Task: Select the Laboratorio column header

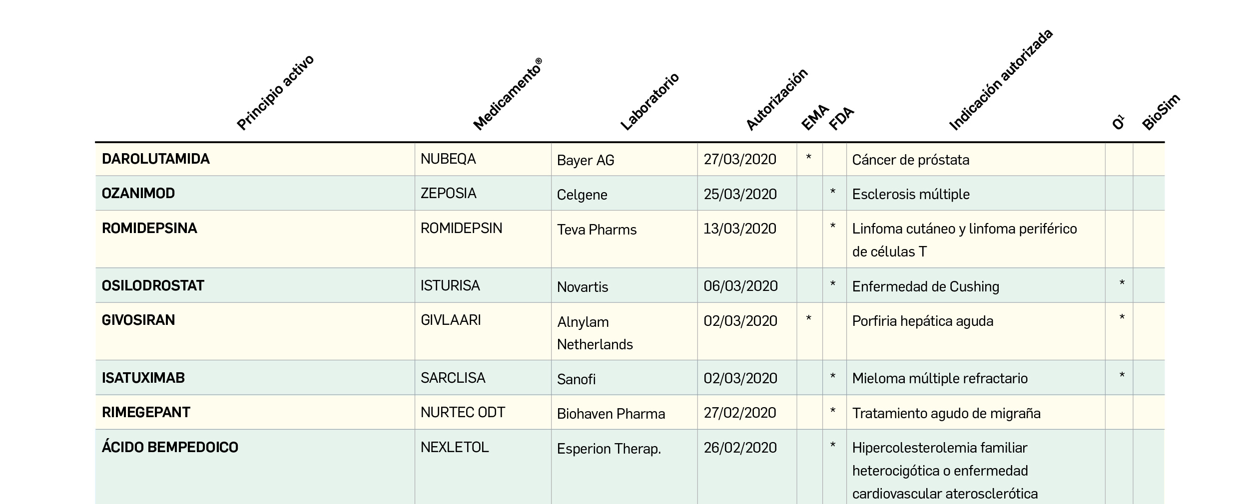Action: tap(649, 102)
